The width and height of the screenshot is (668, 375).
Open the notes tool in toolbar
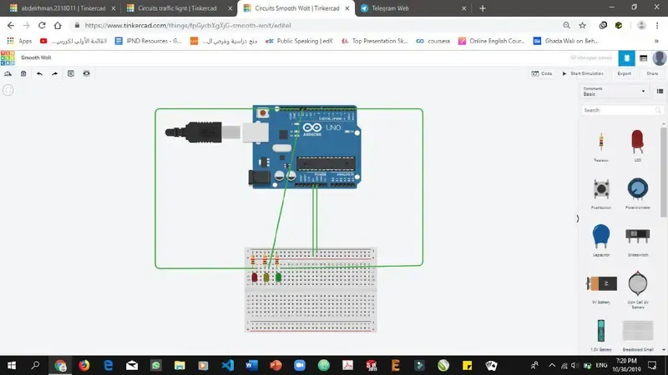[71, 73]
